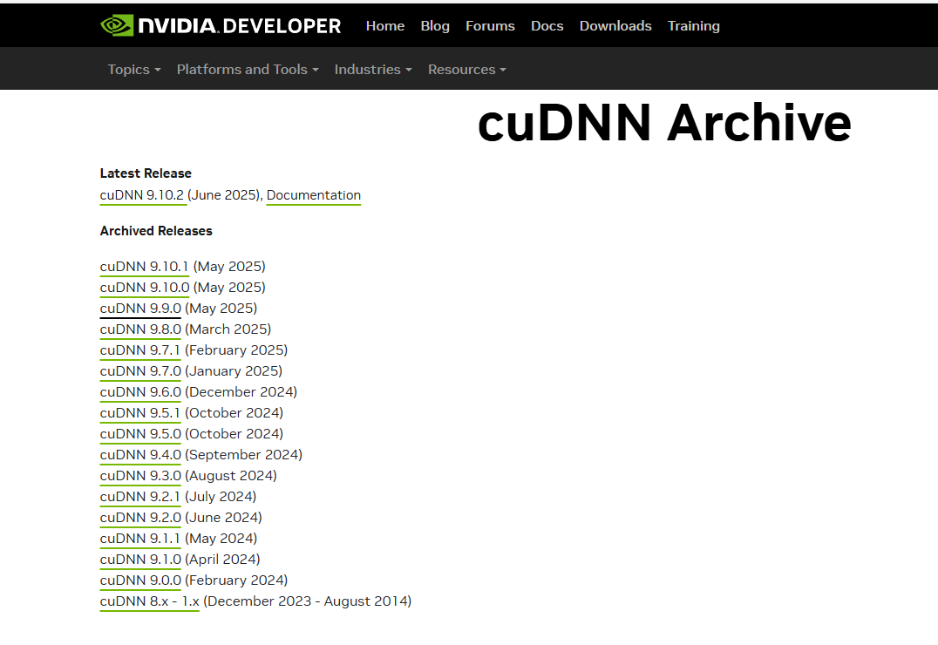Open cuDNN 9.7.0 archive link

coord(140,371)
